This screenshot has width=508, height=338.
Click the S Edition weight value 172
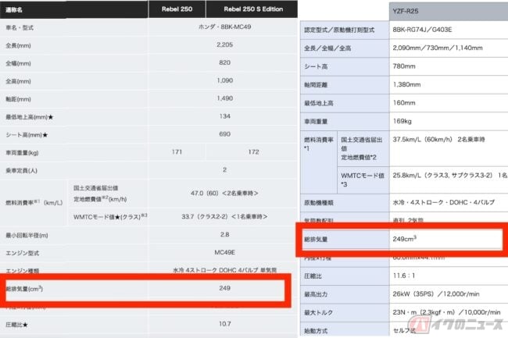(251, 151)
